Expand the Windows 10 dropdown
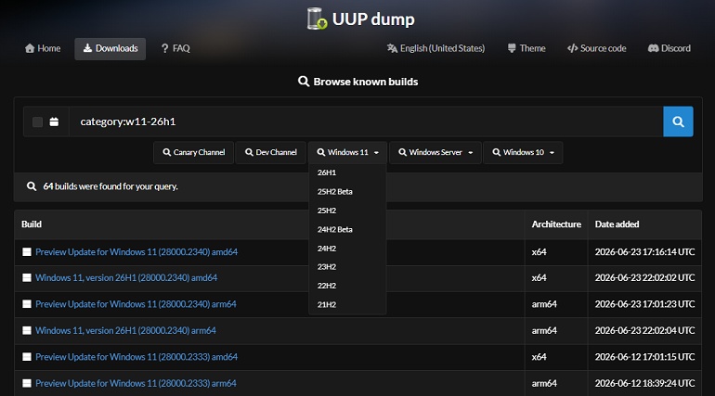 pos(523,152)
